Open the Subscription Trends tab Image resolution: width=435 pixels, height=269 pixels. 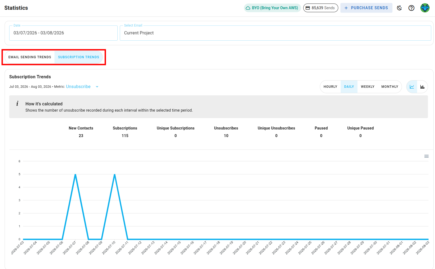(x=79, y=57)
